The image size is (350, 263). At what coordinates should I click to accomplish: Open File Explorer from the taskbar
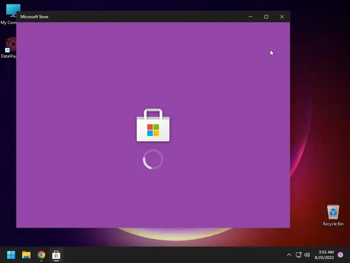[26, 255]
